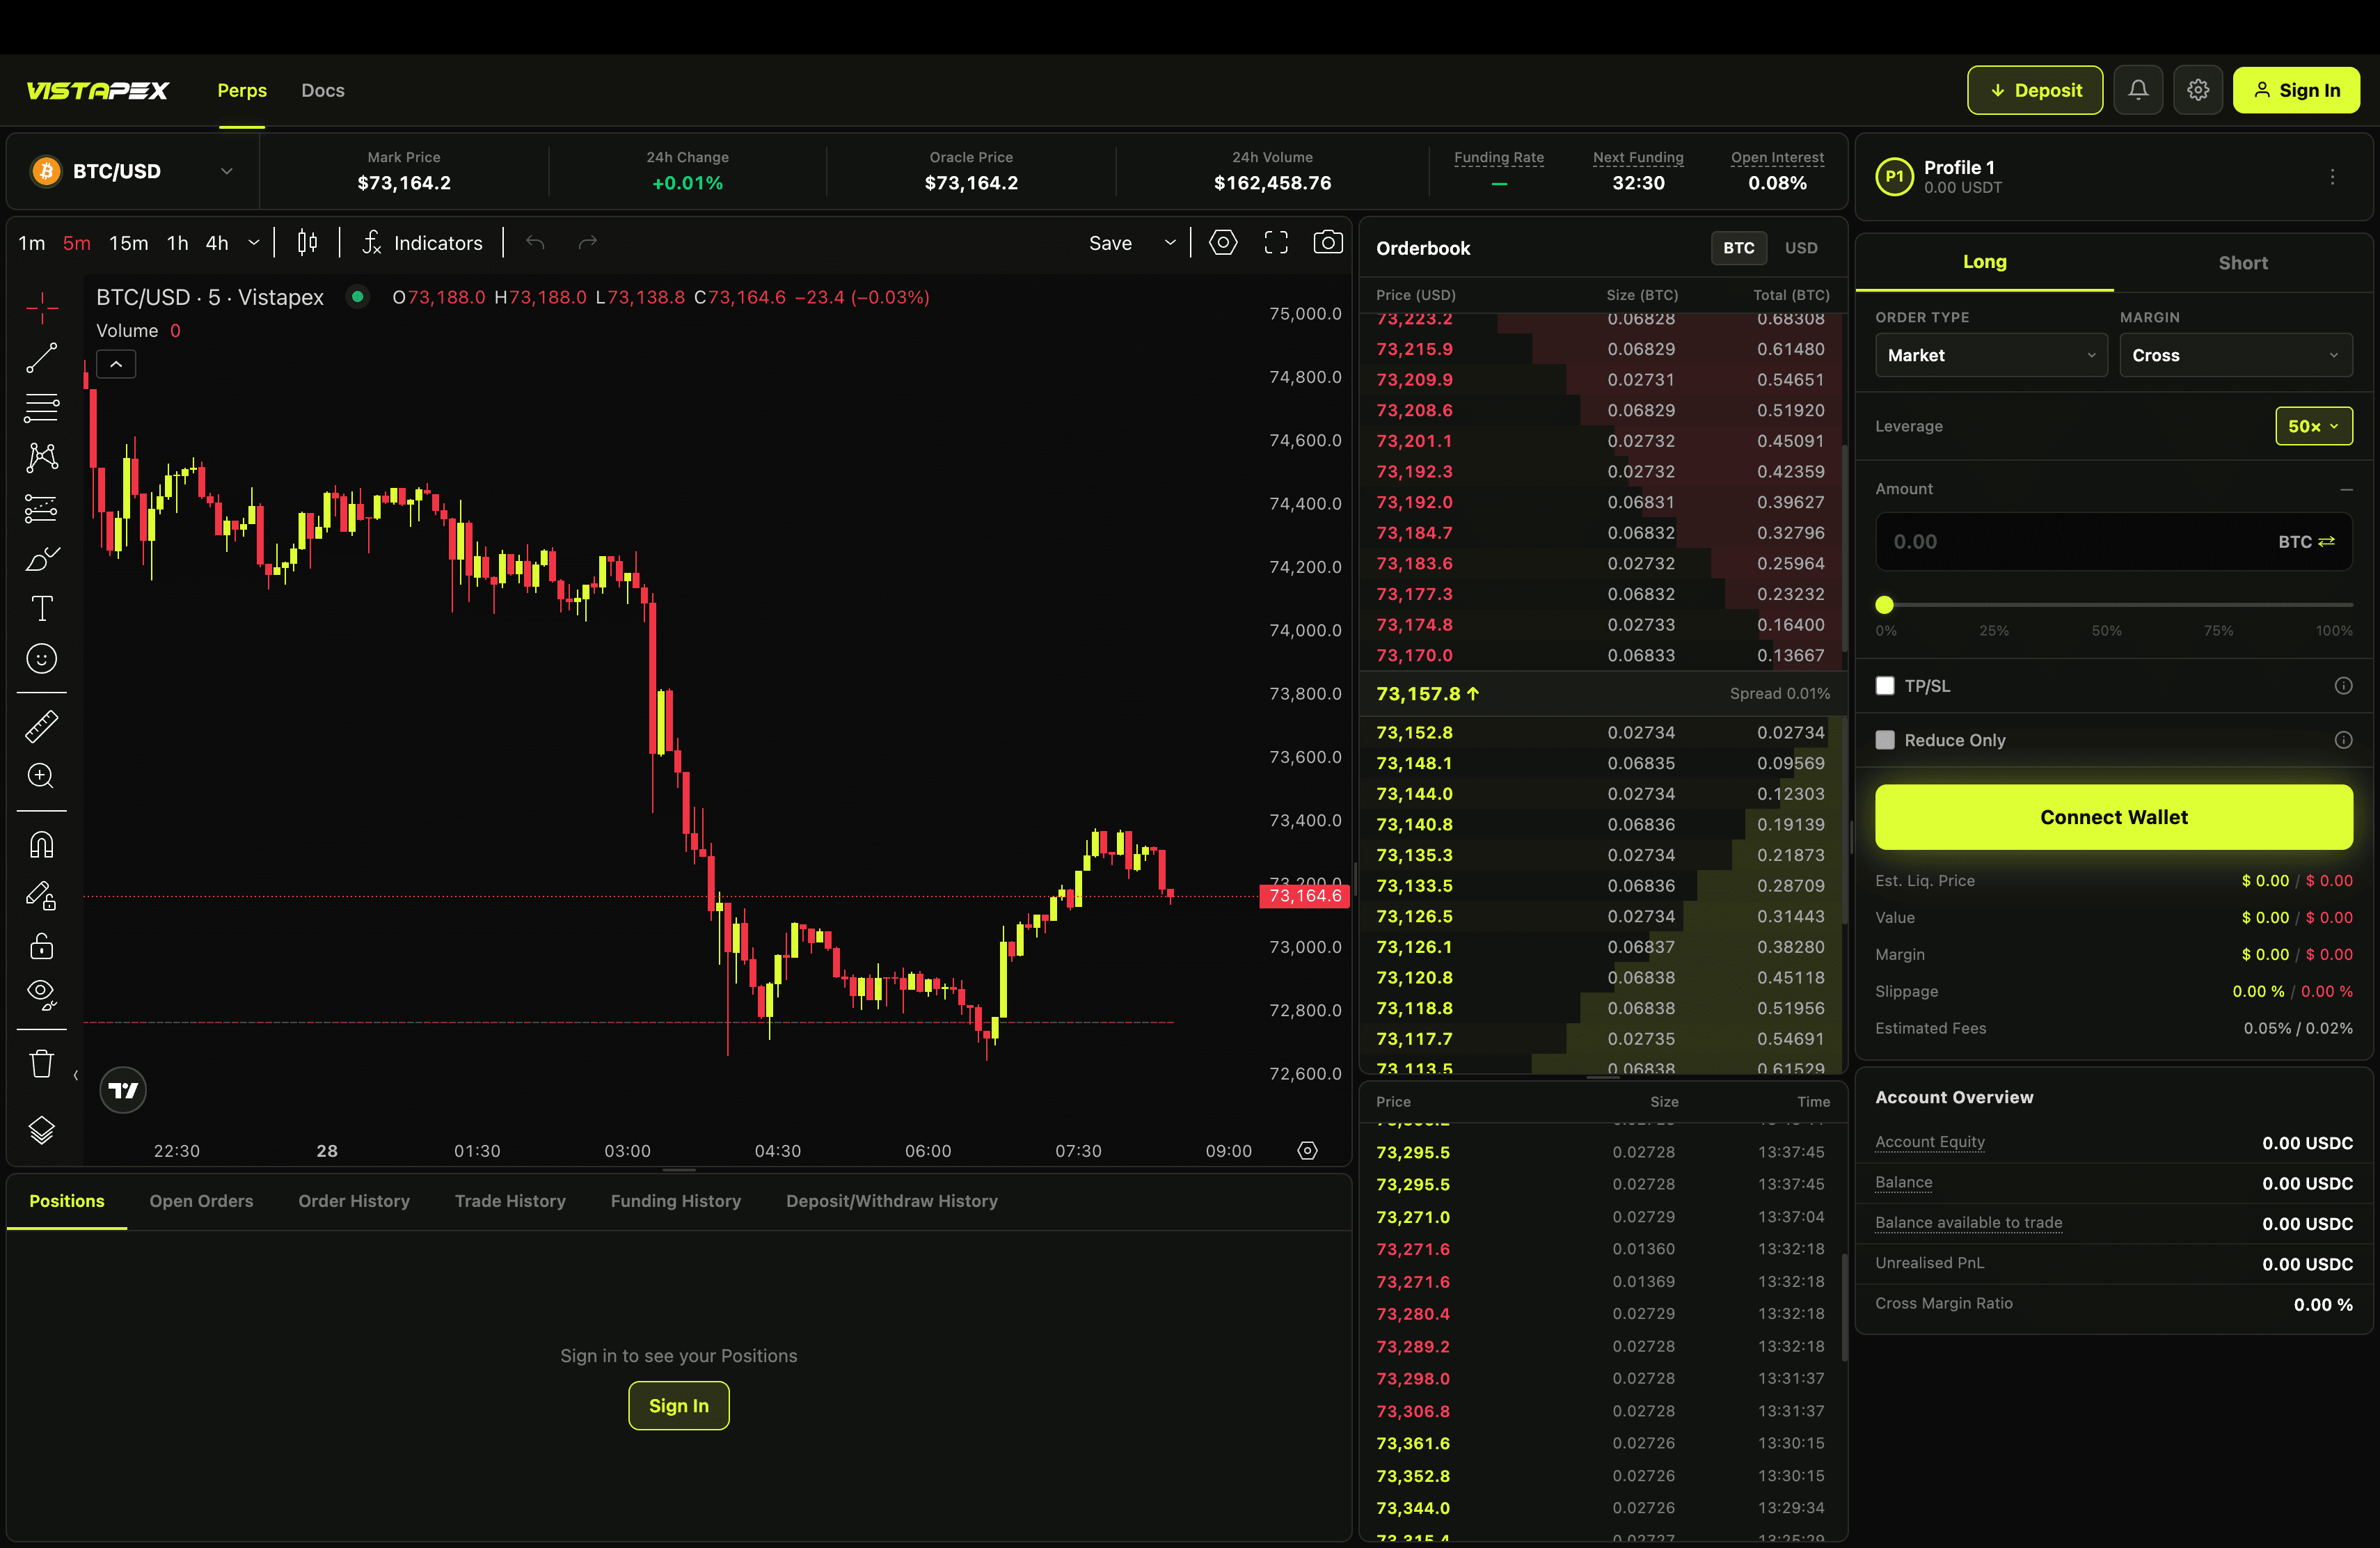The width and height of the screenshot is (2380, 1548).
Task: Open the object tree layers icon
Action: [x=42, y=1130]
